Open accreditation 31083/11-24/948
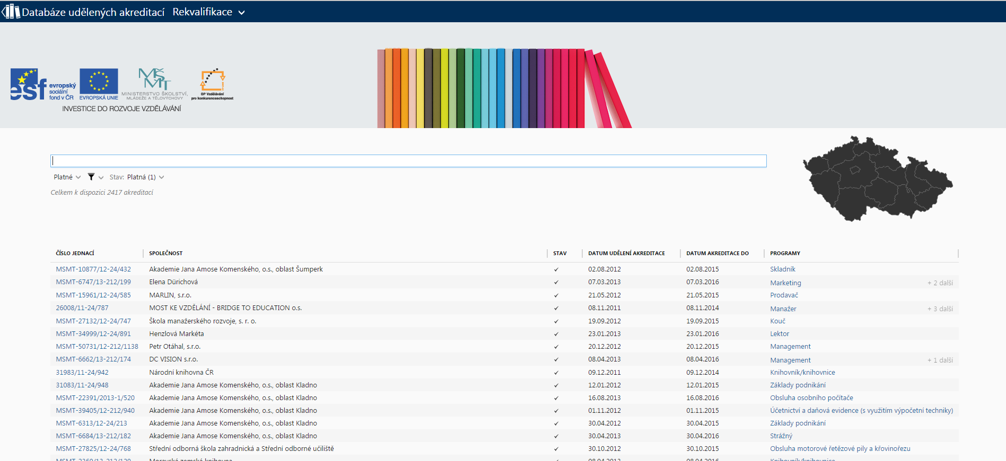Viewport: 1006px width, 461px height. pos(82,385)
